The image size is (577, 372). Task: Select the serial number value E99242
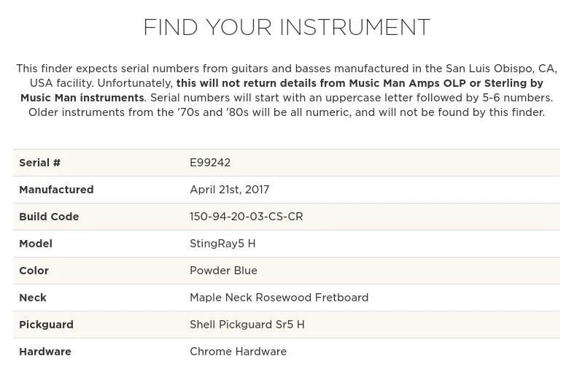tap(210, 163)
